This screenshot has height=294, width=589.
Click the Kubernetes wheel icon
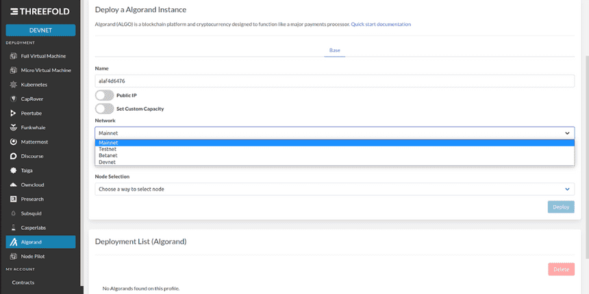tap(14, 85)
